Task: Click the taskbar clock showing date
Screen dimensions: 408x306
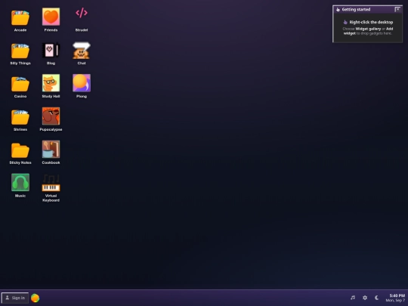Action: [395, 298]
